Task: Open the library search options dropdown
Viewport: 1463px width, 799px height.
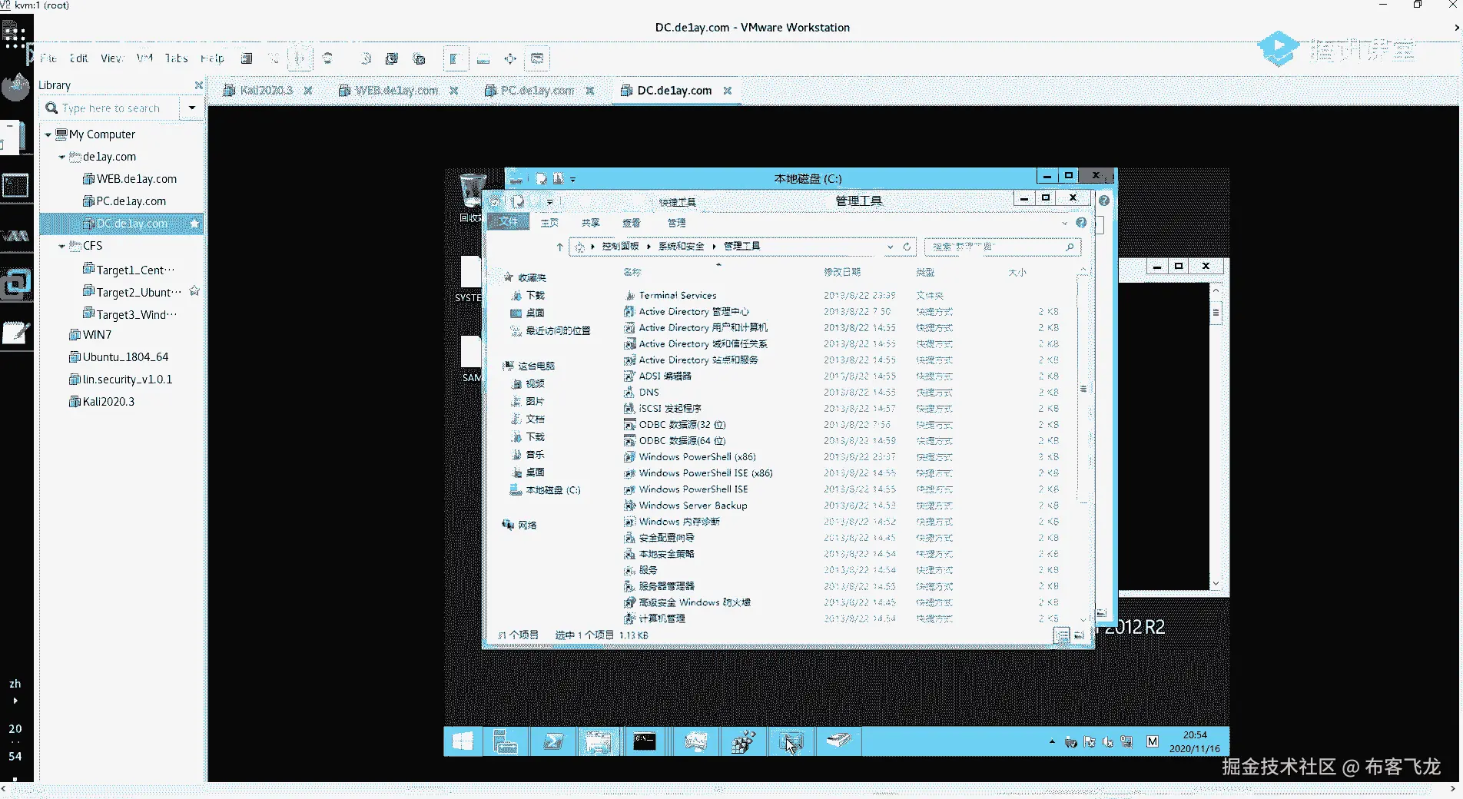Action: [192, 108]
